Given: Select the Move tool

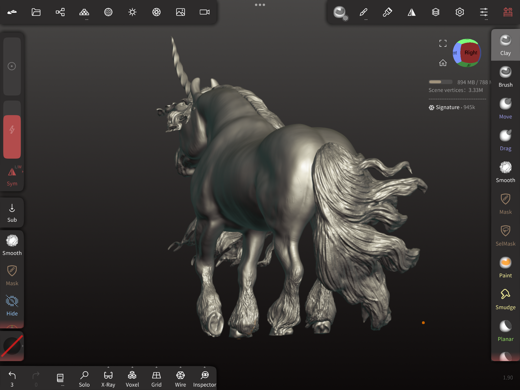Looking at the screenshot, I should coord(505,108).
